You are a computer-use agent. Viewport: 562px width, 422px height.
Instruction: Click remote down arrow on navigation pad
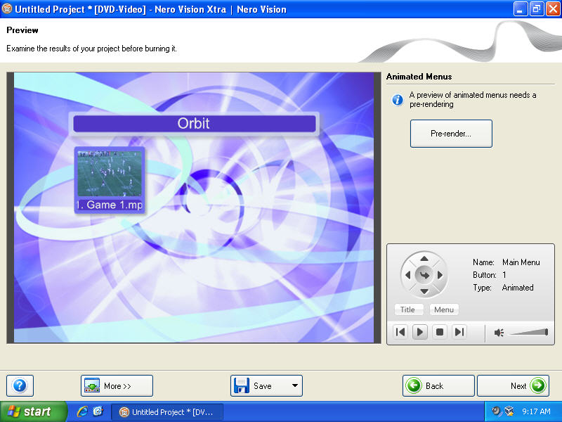424,291
